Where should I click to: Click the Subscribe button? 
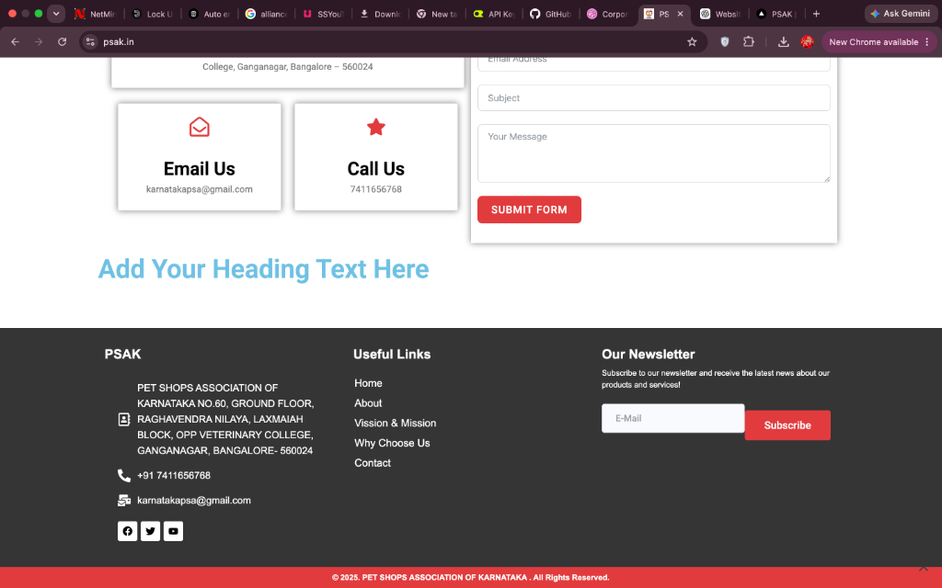tap(787, 425)
